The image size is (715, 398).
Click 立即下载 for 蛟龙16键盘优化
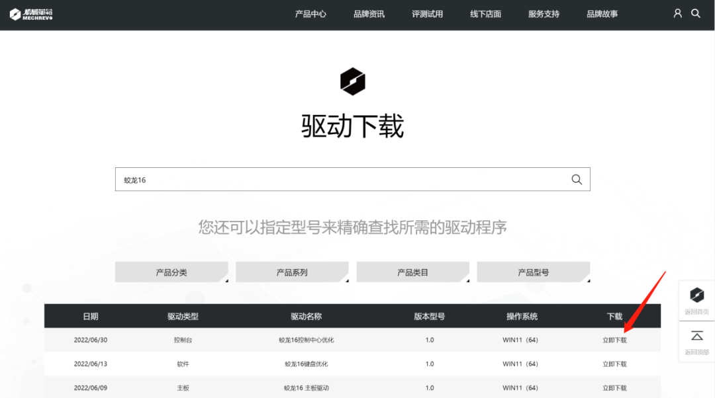(x=614, y=364)
